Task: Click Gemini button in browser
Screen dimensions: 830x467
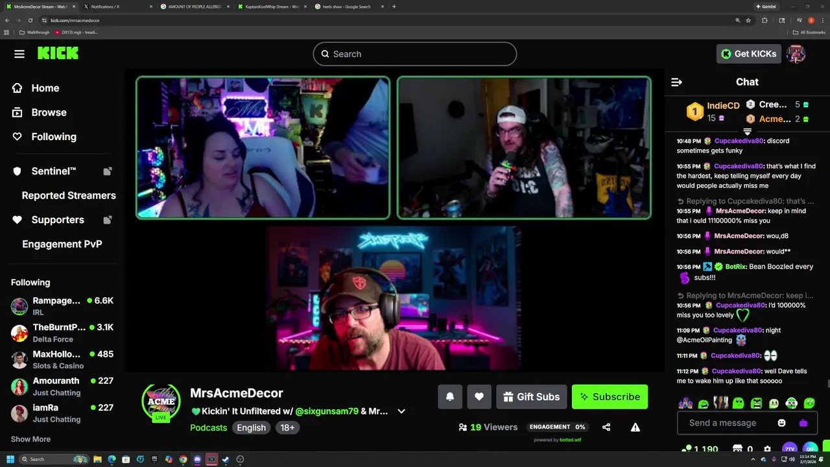Action: [766, 6]
